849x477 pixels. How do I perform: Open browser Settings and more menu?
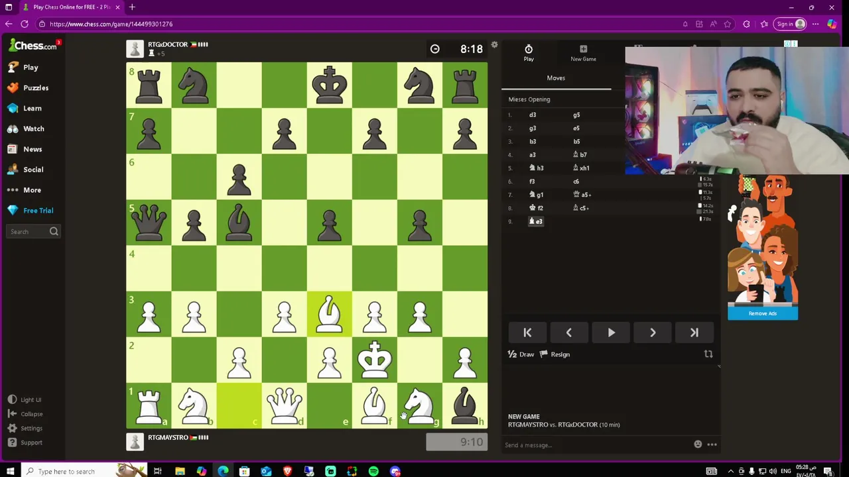[815, 24]
